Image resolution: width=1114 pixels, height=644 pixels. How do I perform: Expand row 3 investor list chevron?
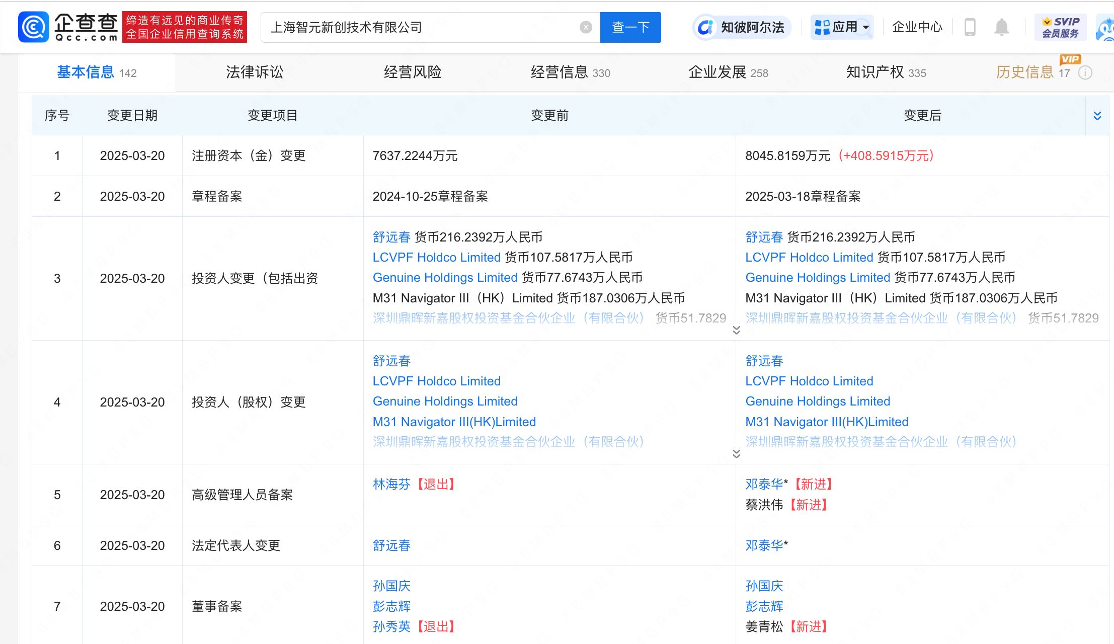736,329
